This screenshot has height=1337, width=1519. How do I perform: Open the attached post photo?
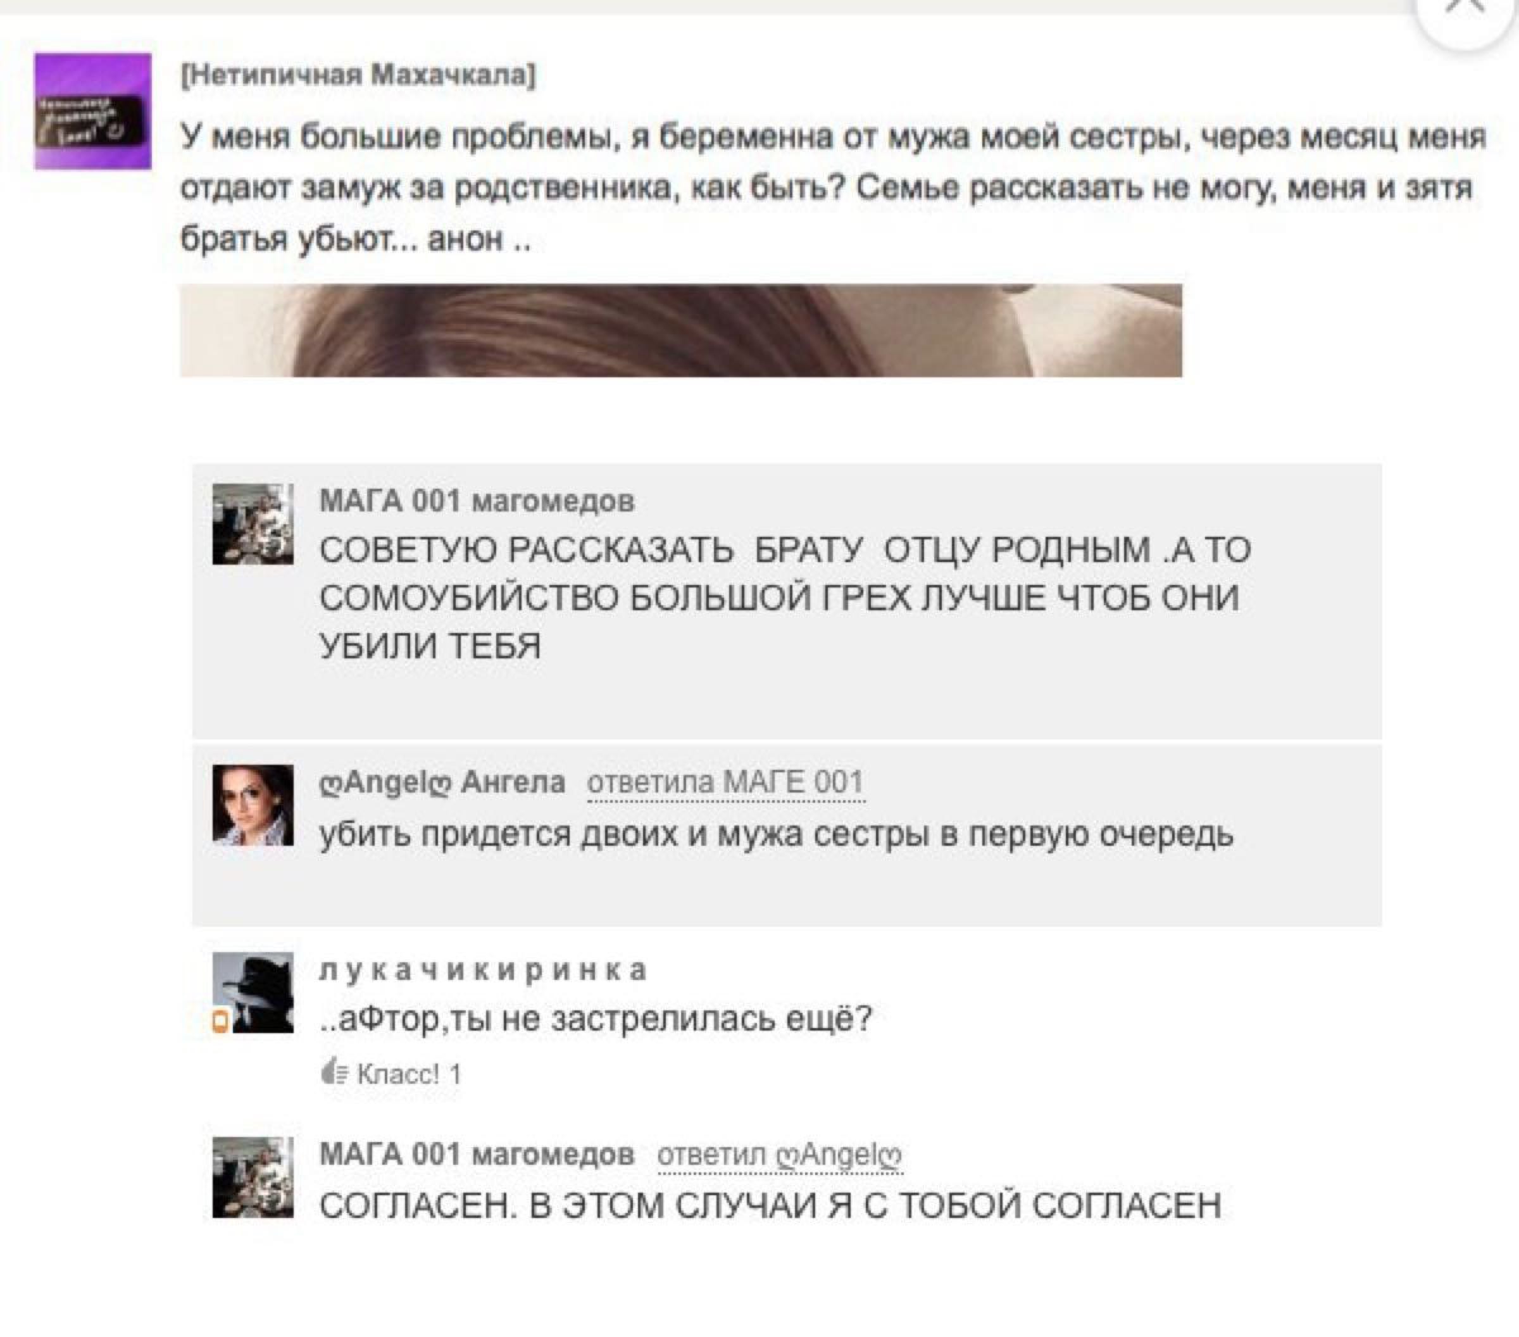[x=681, y=330]
